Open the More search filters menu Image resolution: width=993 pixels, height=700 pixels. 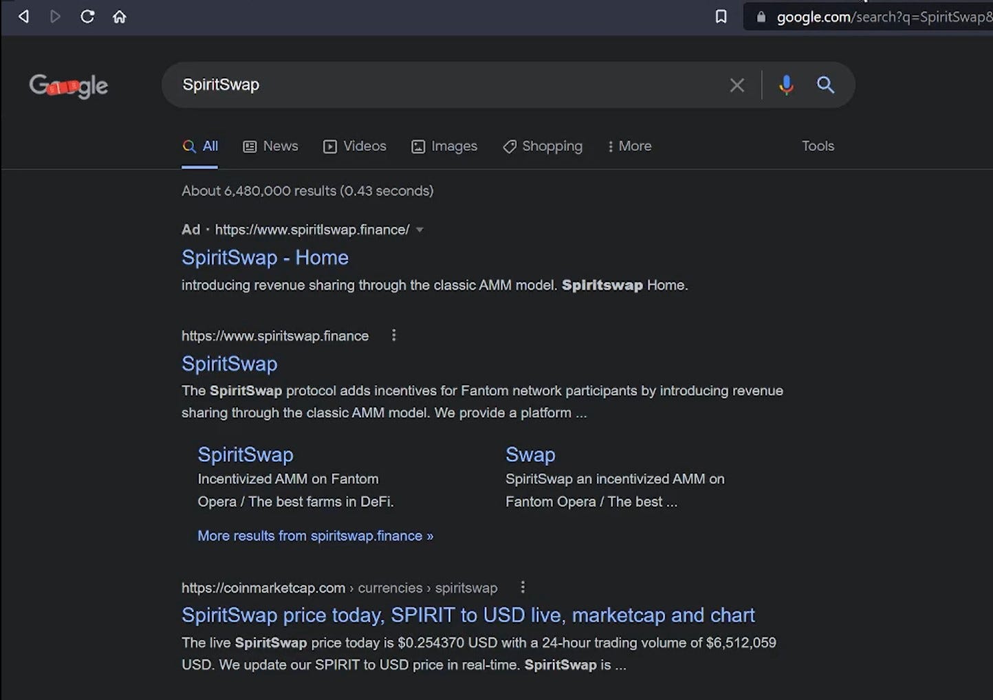click(x=629, y=146)
